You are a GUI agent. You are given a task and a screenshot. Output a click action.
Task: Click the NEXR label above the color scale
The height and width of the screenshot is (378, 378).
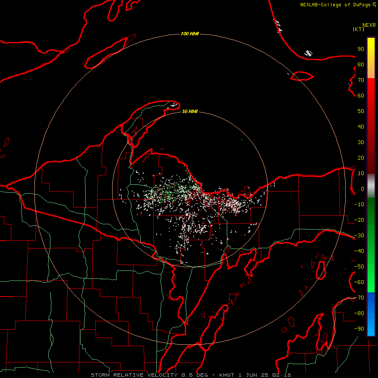coord(369,25)
